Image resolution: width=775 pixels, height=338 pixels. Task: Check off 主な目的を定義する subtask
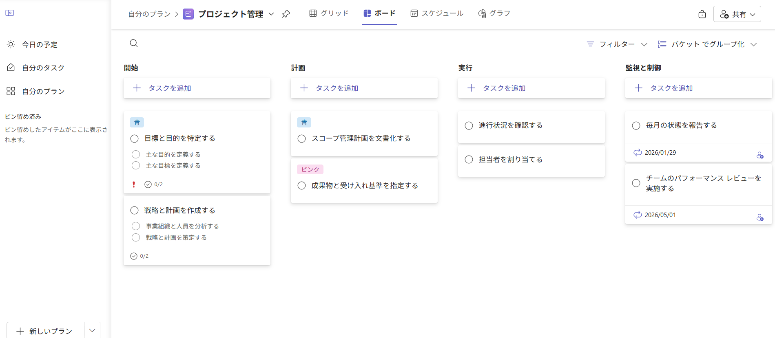click(x=136, y=154)
